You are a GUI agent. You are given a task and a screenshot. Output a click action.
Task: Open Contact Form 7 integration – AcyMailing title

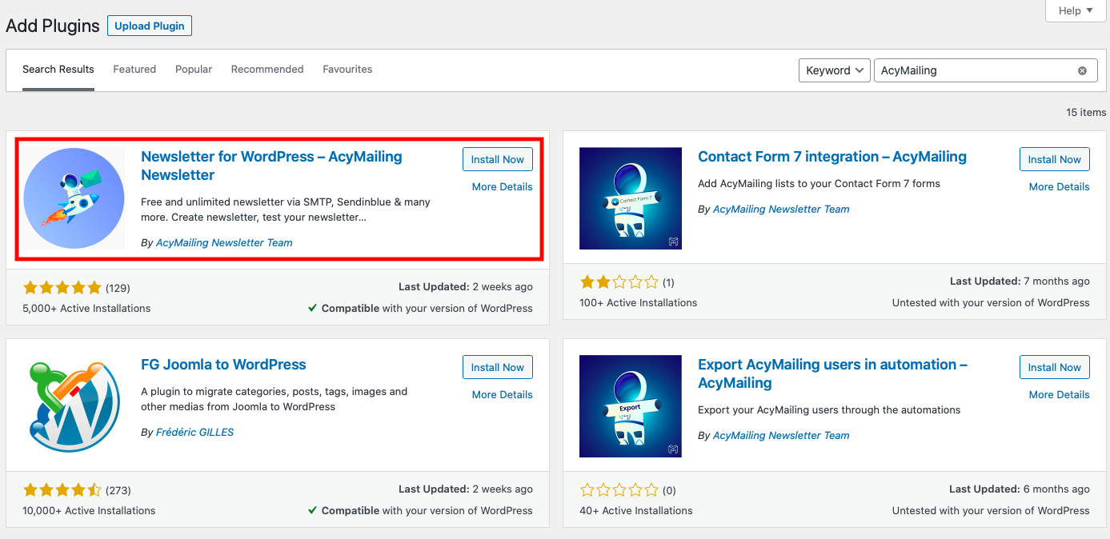click(832, 157)
